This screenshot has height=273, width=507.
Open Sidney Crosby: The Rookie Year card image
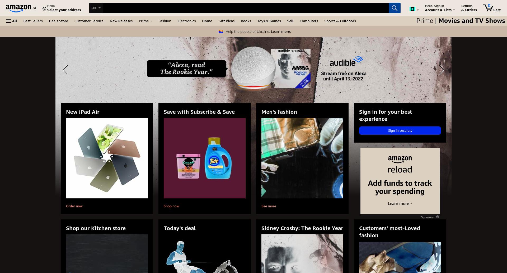pyautogui.click(x=302, y=254)
